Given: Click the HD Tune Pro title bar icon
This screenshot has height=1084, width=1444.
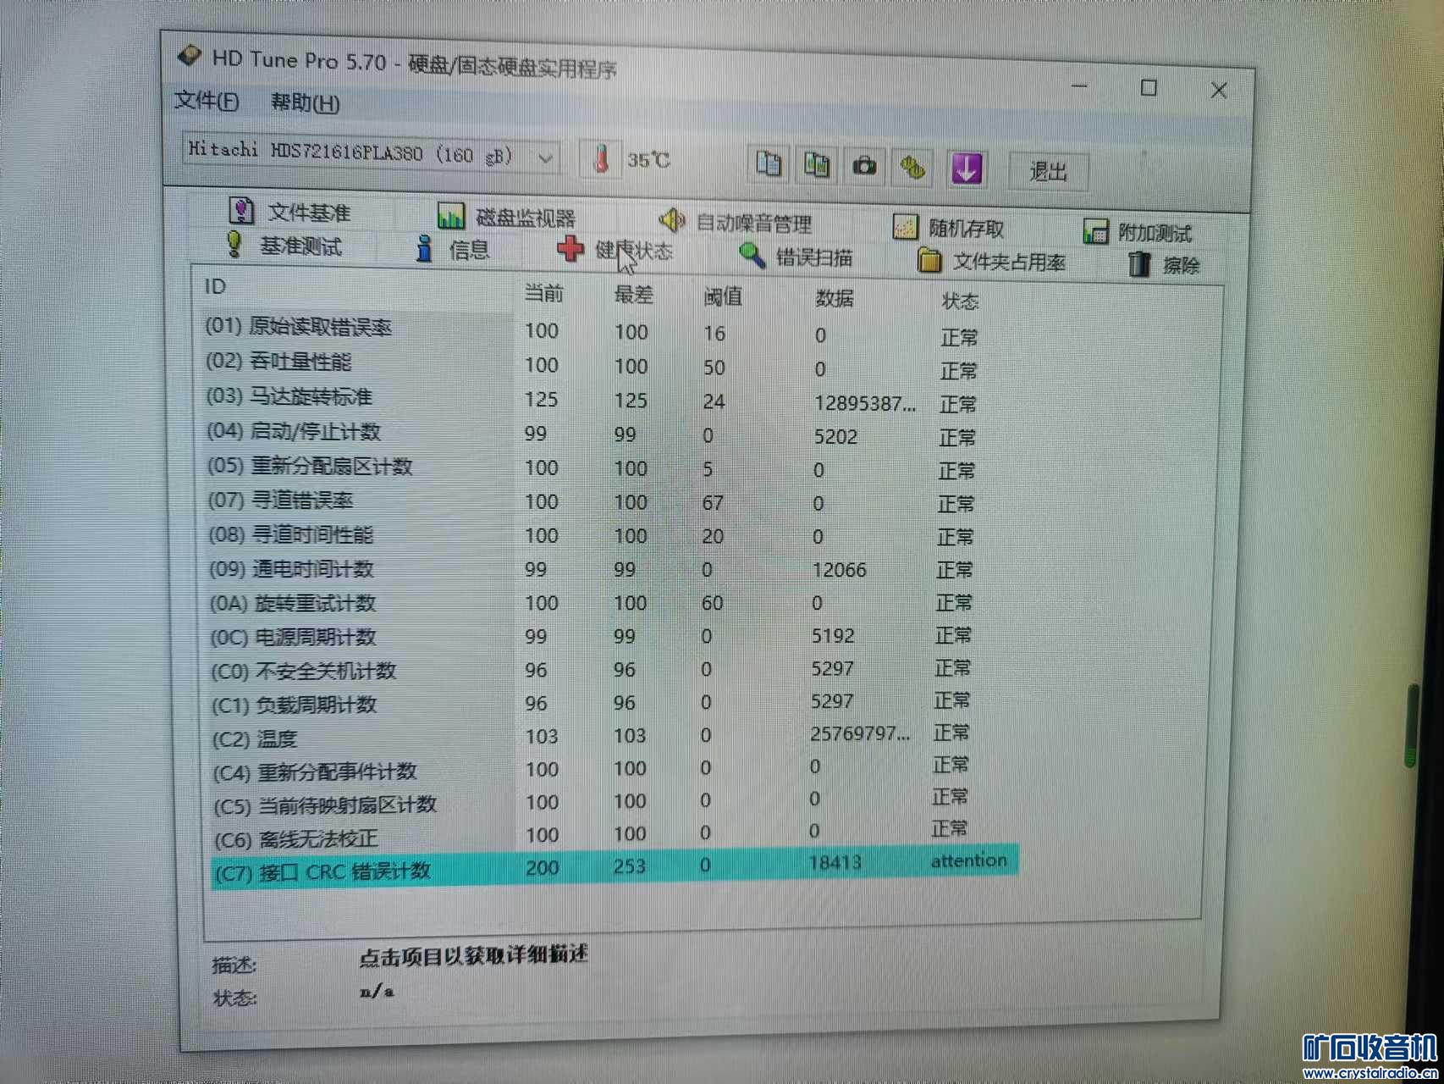Looking at the screenshot, I should pyautogui.click(x=190, y=56).
